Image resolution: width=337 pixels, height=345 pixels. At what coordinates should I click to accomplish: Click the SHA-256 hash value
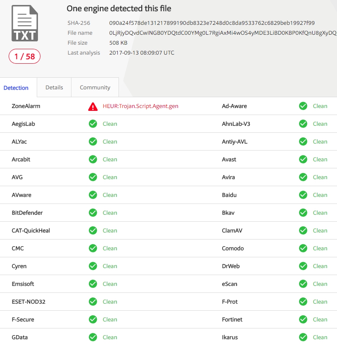tap(211, 23)
